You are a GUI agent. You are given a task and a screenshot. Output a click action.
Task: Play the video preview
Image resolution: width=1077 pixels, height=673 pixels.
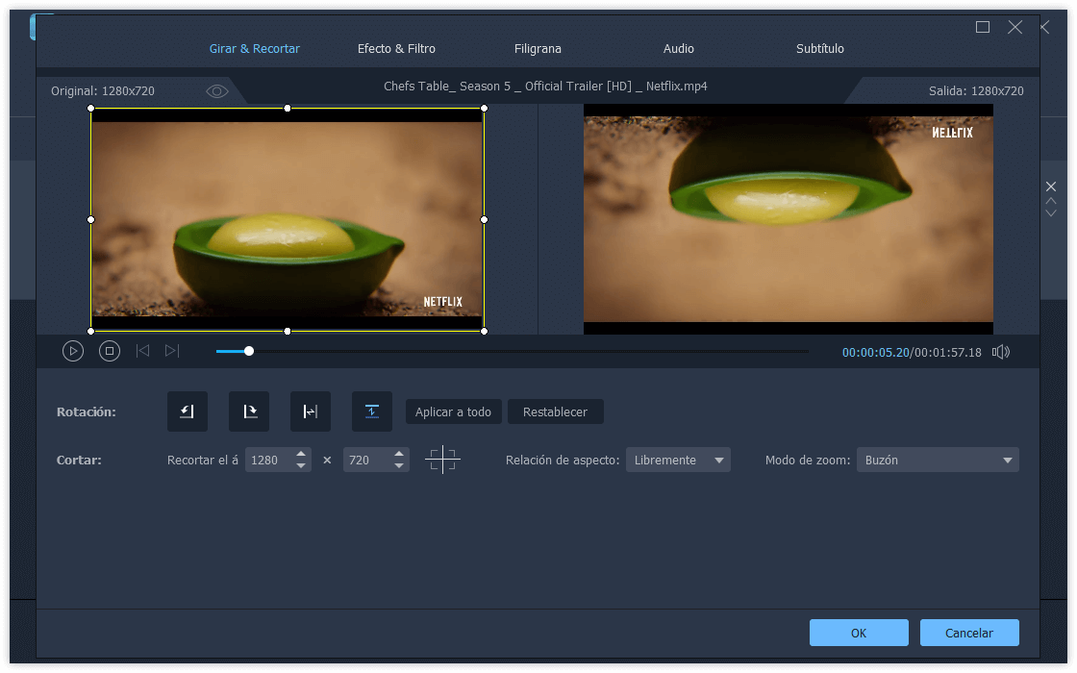point(73,352)
